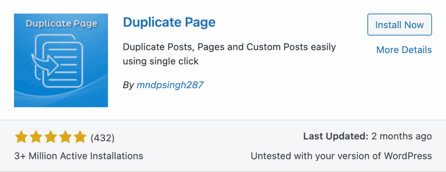Click the fourth rating star
This screenshot has width=446, height=172.
65,137
